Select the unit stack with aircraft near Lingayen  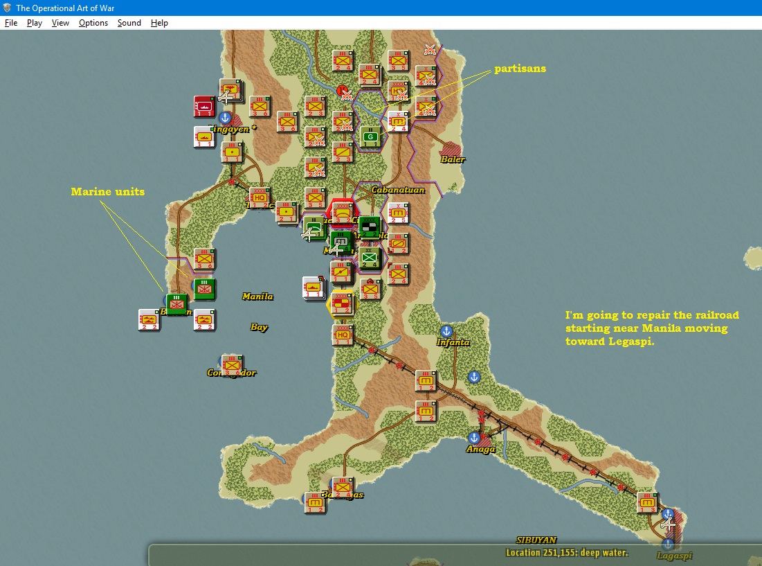[x=230, y=91]
